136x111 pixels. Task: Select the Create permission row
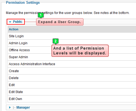[x=72, y=71]
